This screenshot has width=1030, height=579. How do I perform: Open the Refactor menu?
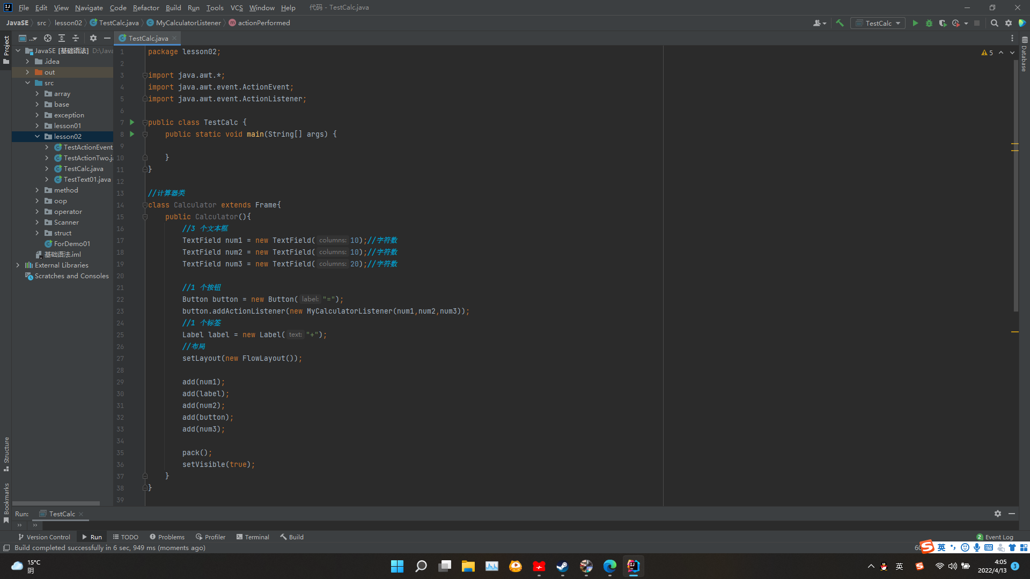pos(146,8)
